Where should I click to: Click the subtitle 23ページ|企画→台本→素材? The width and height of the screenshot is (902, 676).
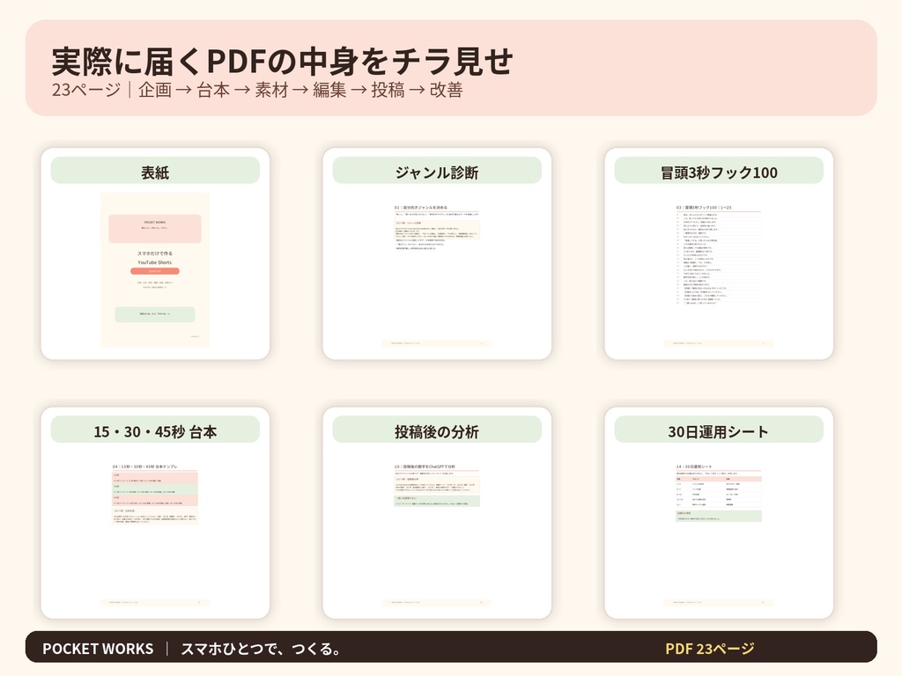(257, 91)
